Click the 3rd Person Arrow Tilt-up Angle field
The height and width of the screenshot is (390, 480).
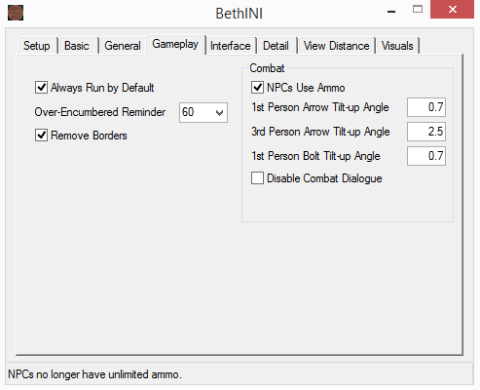click(x=426, y=132)
